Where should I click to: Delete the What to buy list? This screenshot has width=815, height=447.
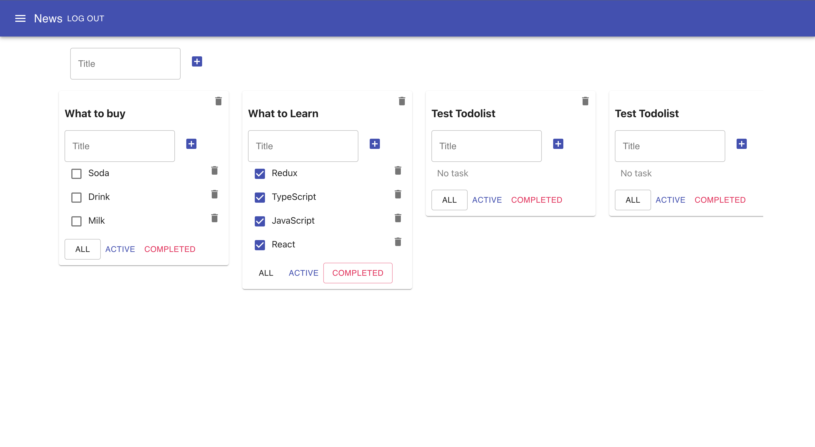pyautogui.click(x=218, y=101)
